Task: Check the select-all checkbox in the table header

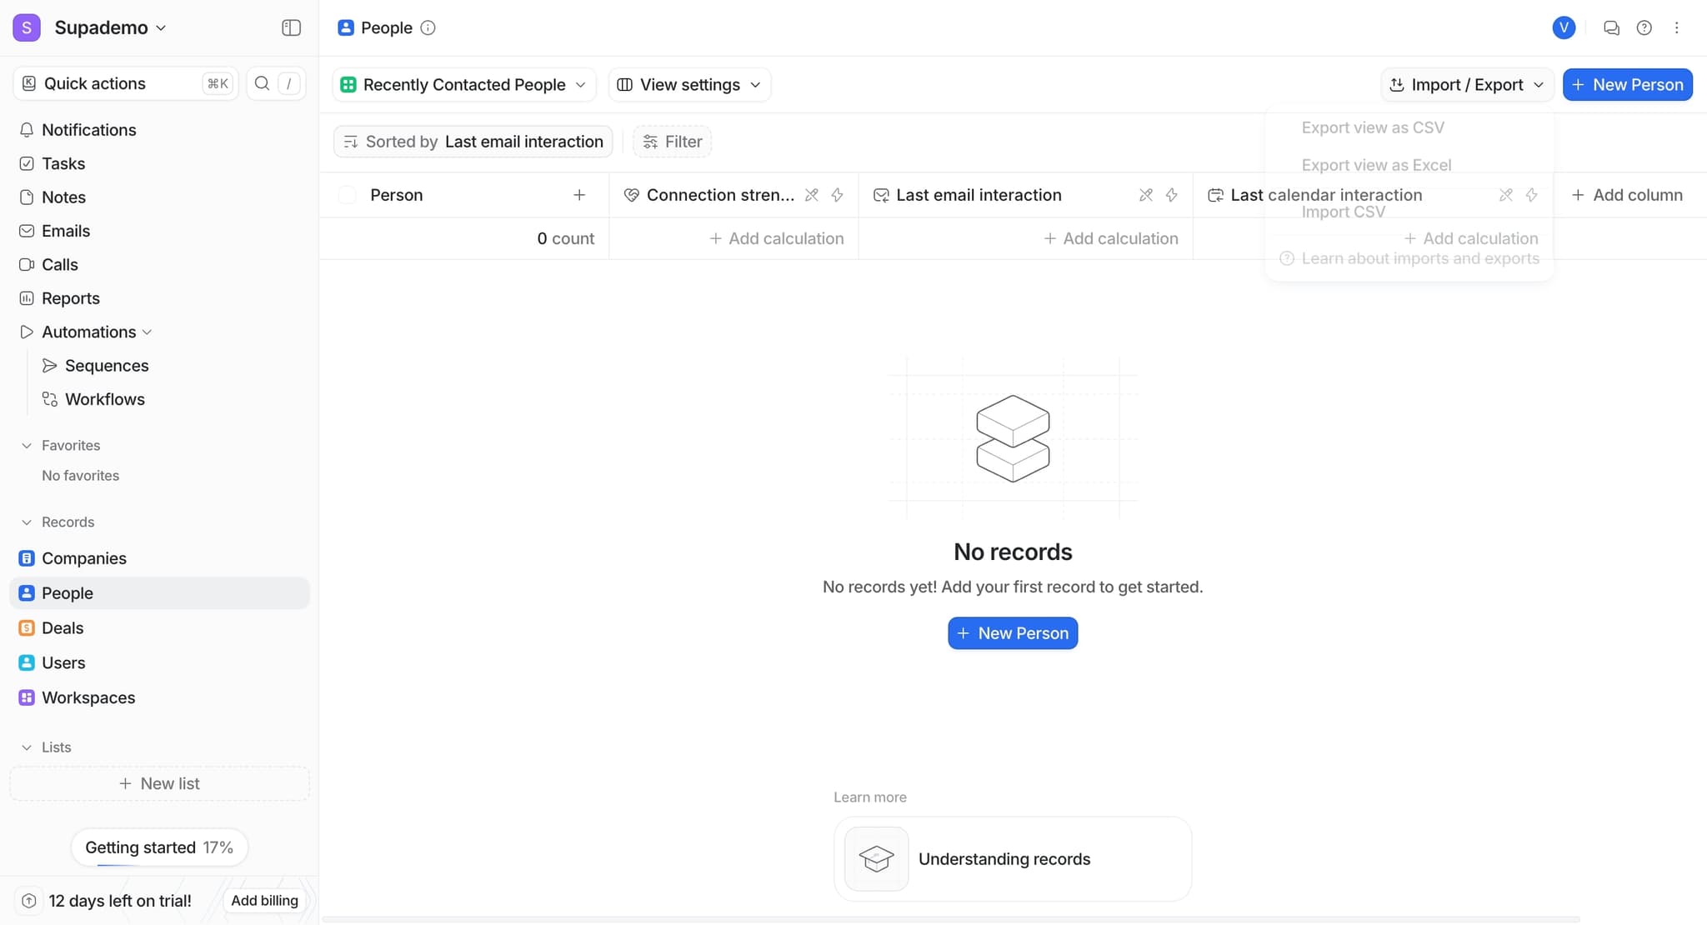Action: click(348, 194)
